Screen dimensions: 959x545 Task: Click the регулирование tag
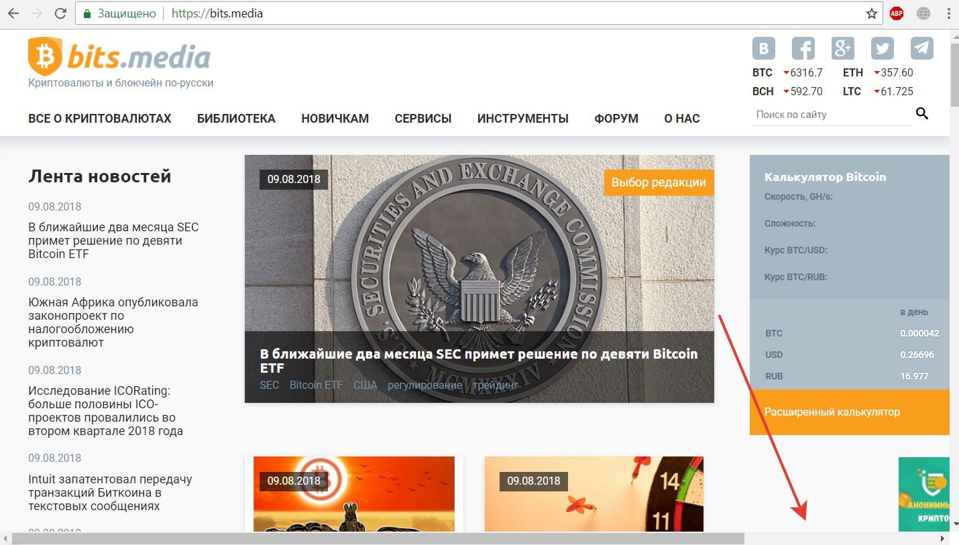pyautogui.click(x=425, y=385)
